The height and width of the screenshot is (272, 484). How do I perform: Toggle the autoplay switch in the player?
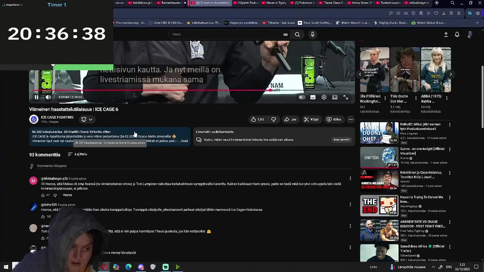pos(301,97)
